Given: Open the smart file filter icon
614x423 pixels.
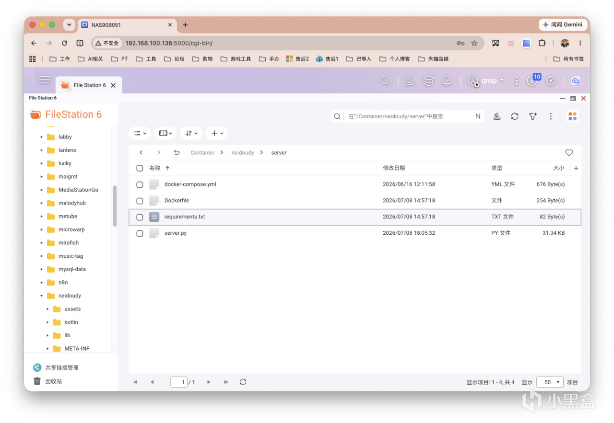Looking at the screenshot, I should coord(533,116).
